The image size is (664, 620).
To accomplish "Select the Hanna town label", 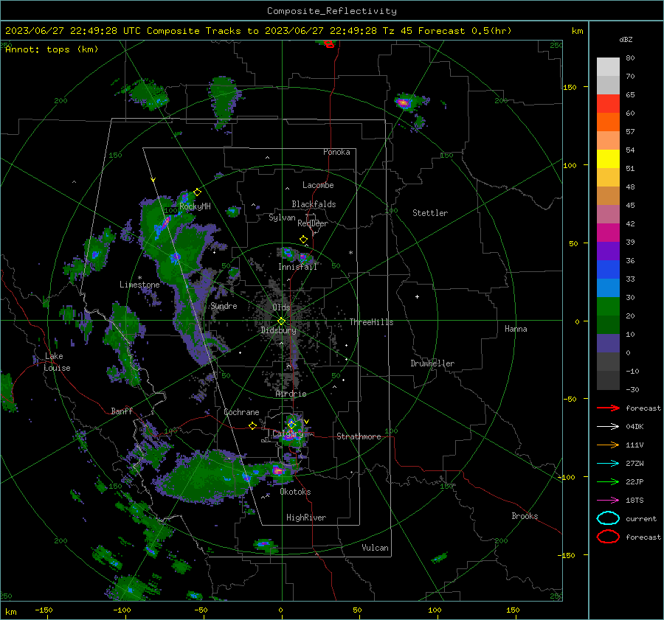I will pyautogui.click(x=516, y=329).
